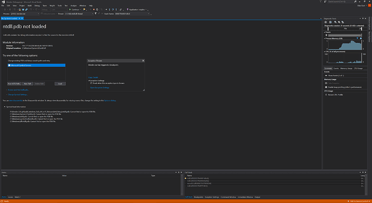Open the Debug menu
This screenshot has width=372, height=203.
point(37,5)
